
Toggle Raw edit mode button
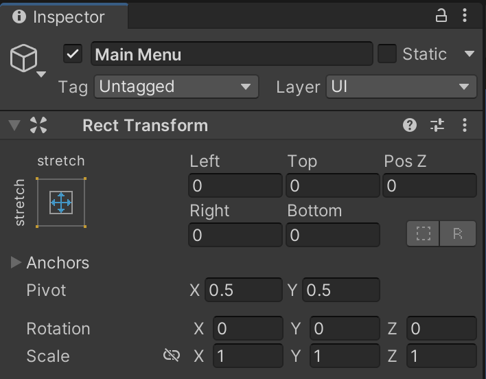(x=458, y=234)
